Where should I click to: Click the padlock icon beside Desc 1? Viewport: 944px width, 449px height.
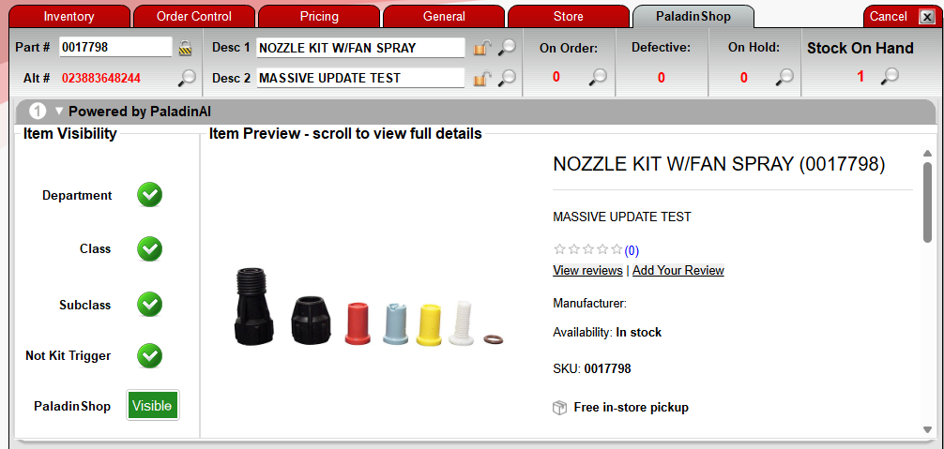click(x=481, y=48)
